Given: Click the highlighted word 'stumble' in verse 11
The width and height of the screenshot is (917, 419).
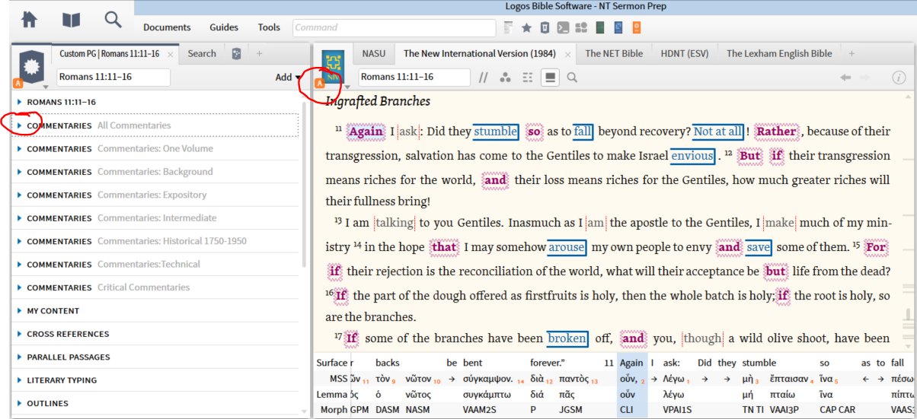Looking at the screenshot, I should pyautogui.click(x=496, y=132).
